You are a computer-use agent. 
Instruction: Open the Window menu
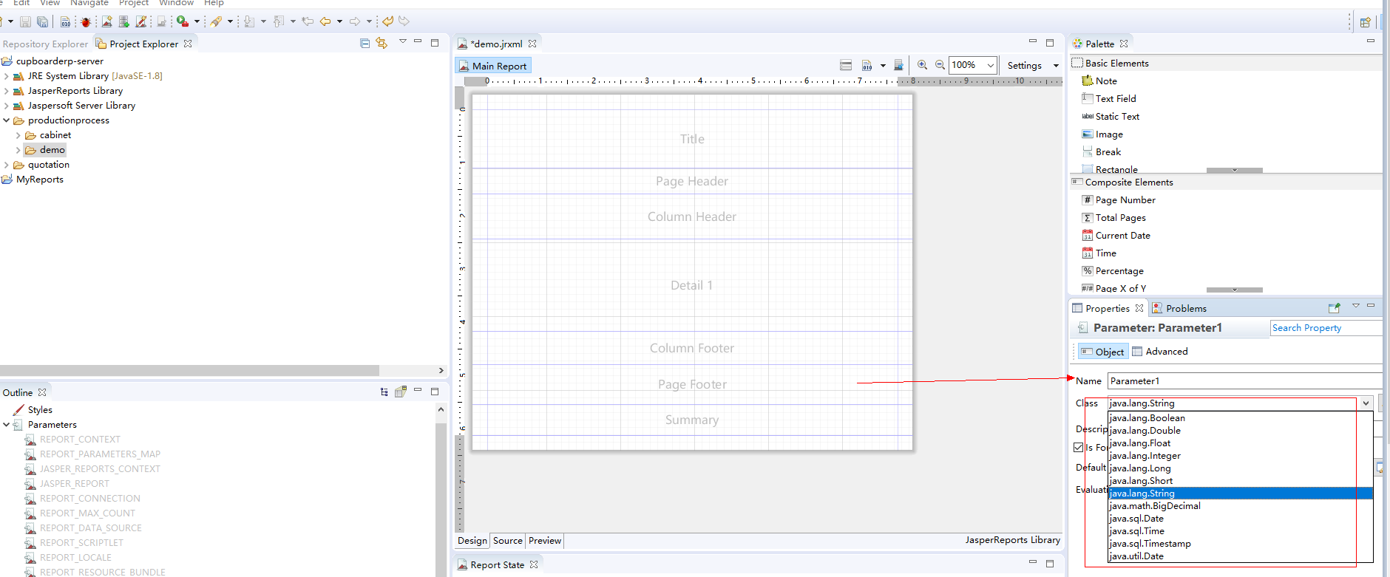[176, 3]
